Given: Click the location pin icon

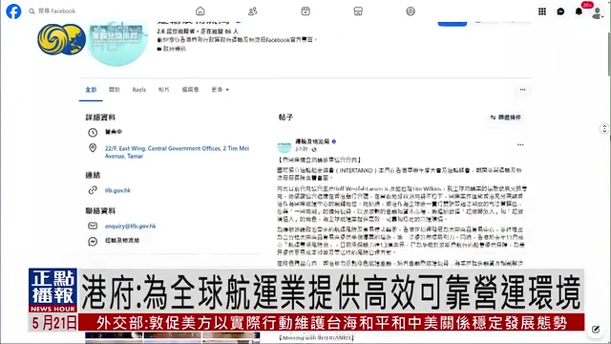Looking at the screenshot, I should 93,148.
